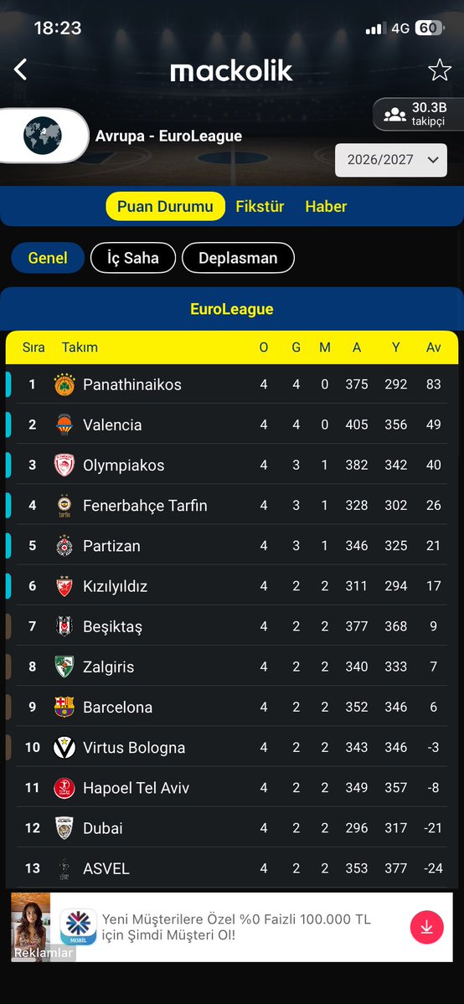Open the 2026/2027 season dropdown
464x1004 pixels.
(391, 160)
